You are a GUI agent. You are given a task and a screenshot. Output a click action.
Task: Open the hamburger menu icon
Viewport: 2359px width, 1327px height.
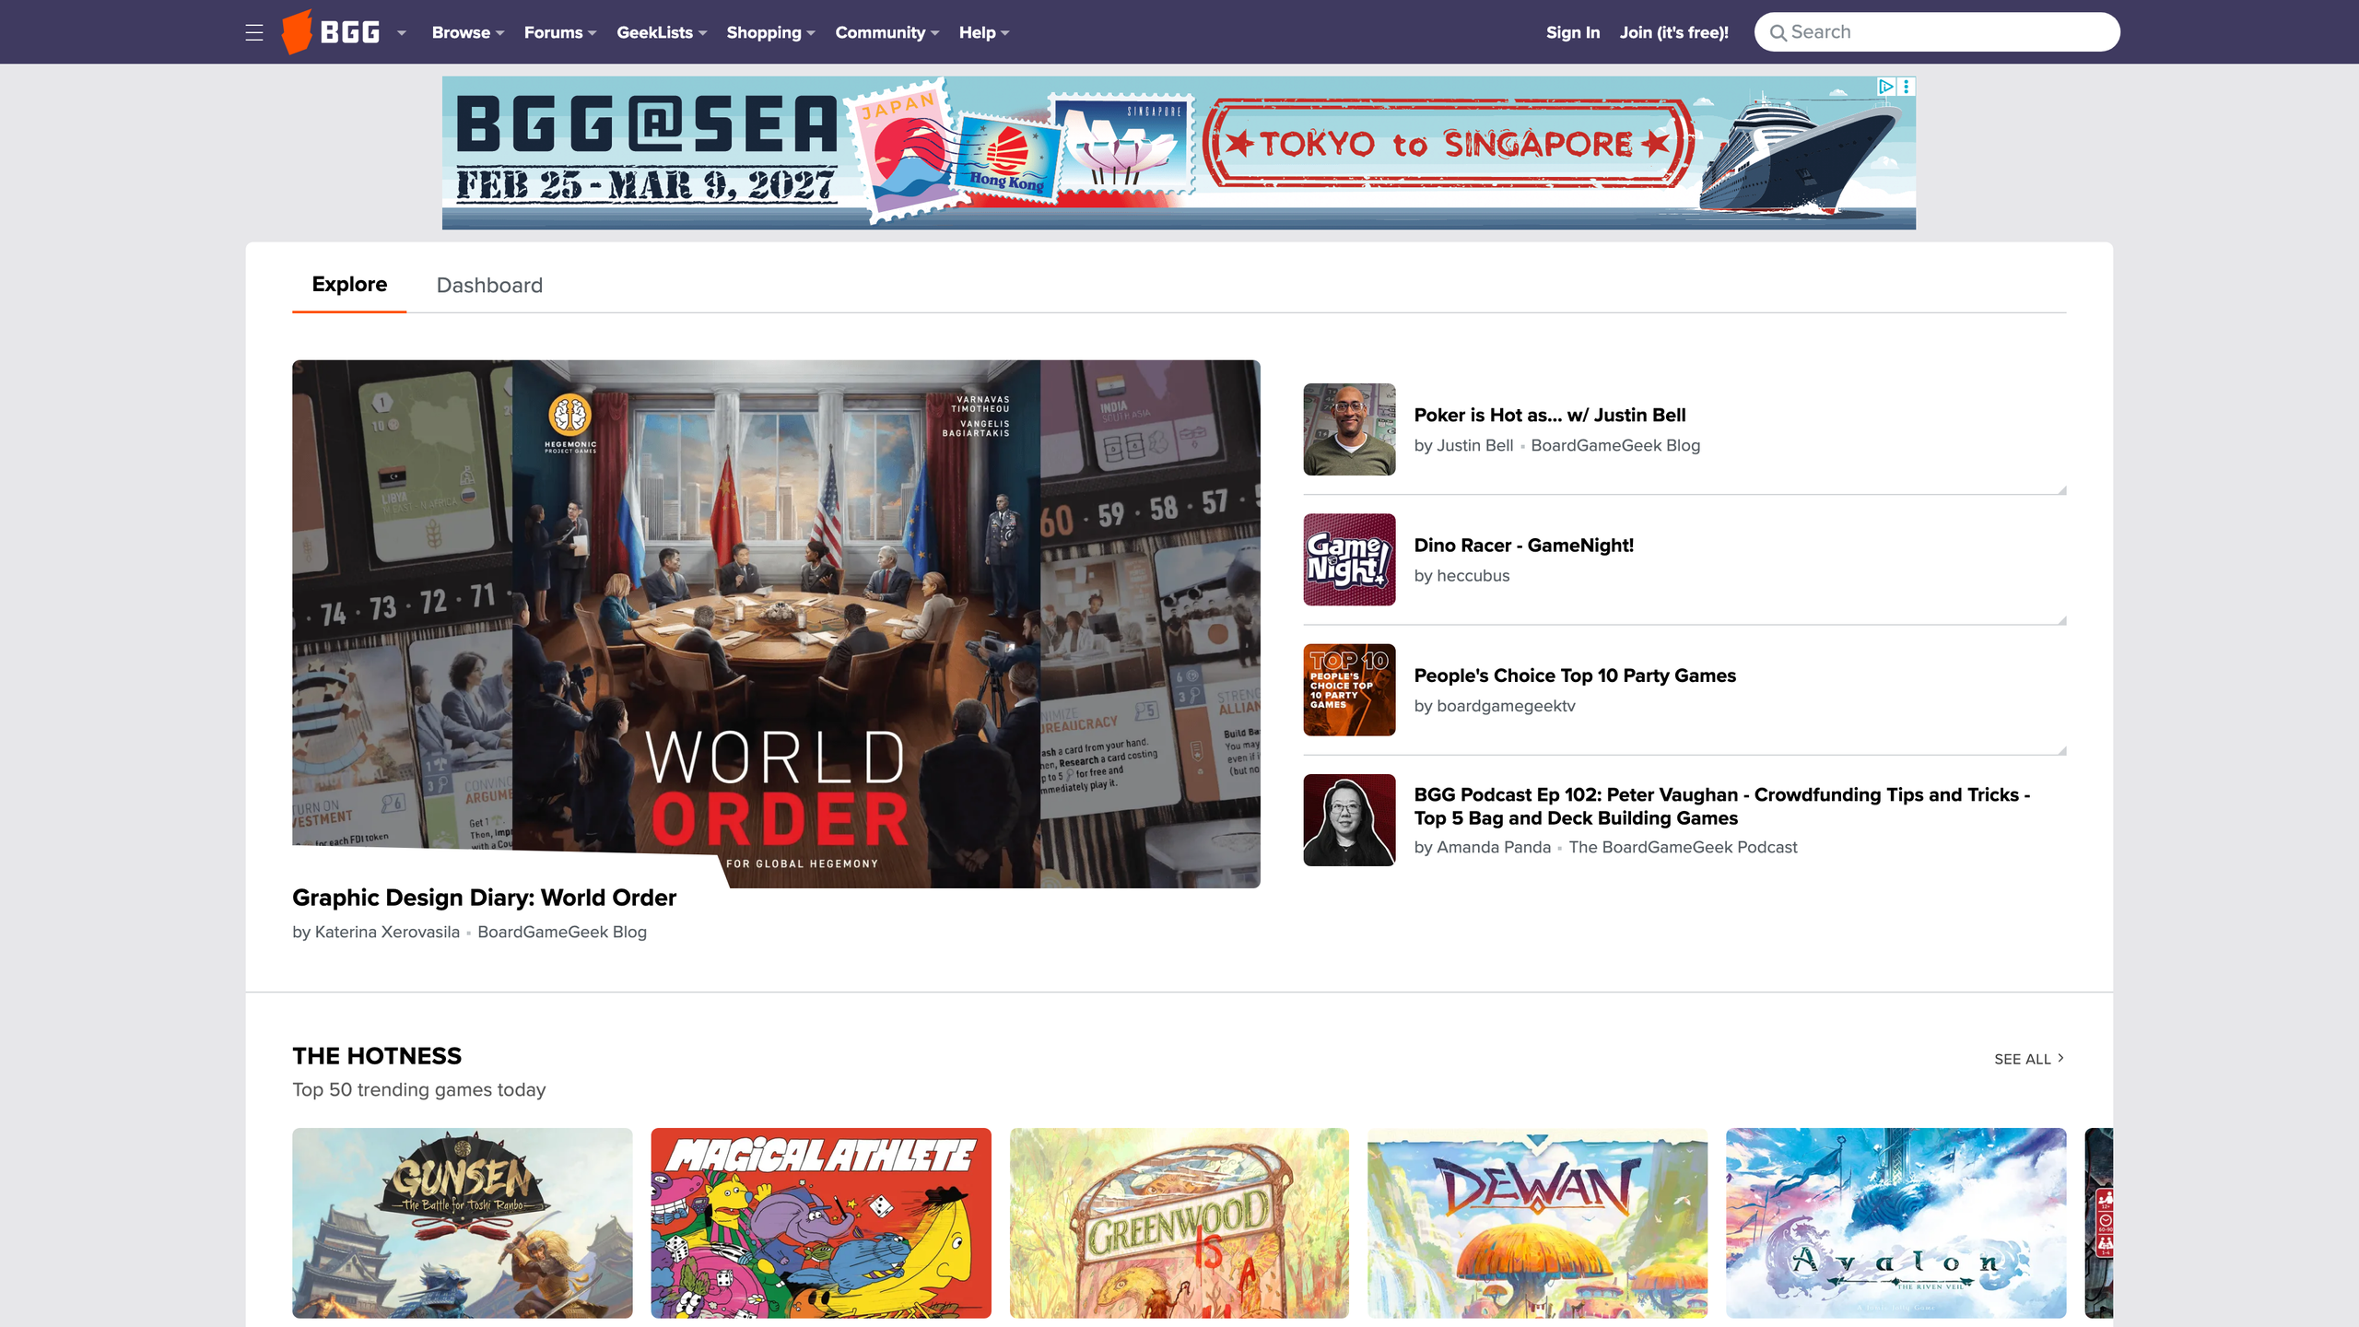coord(254,33)
